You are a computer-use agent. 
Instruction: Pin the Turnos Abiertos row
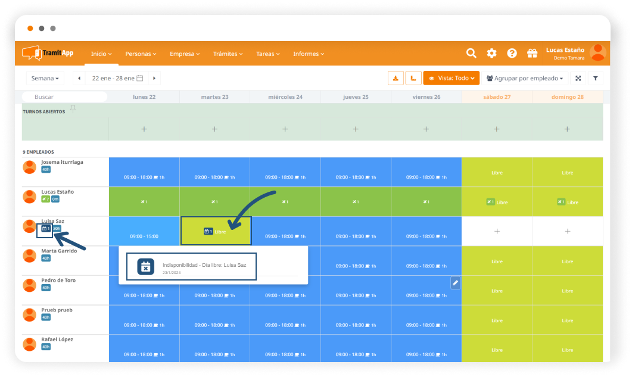[x=73, y=108]
